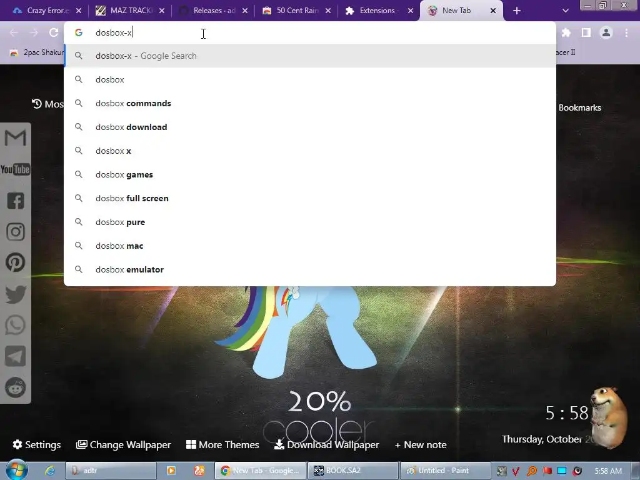Open the Instagram sidebar shortcut
The width and height of the screenshot is (640, 480).
pos(15,231)
